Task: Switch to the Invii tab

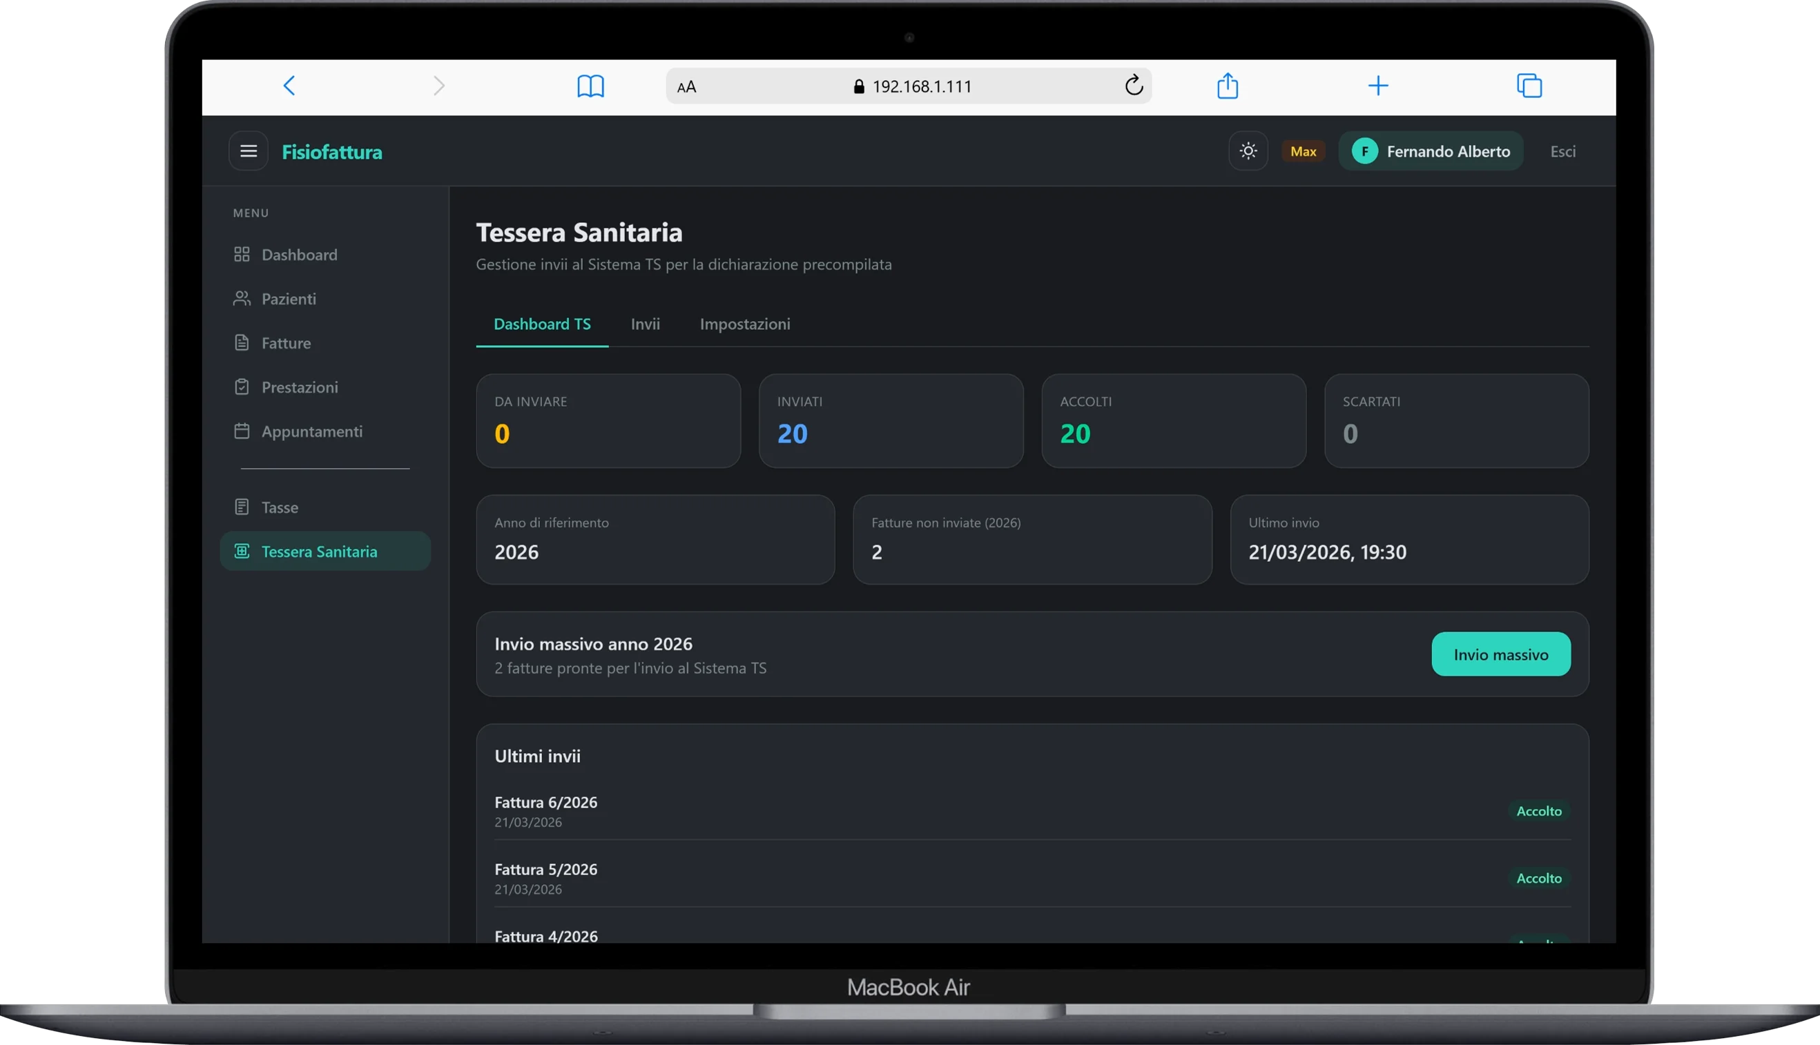Action: (645, 324)
